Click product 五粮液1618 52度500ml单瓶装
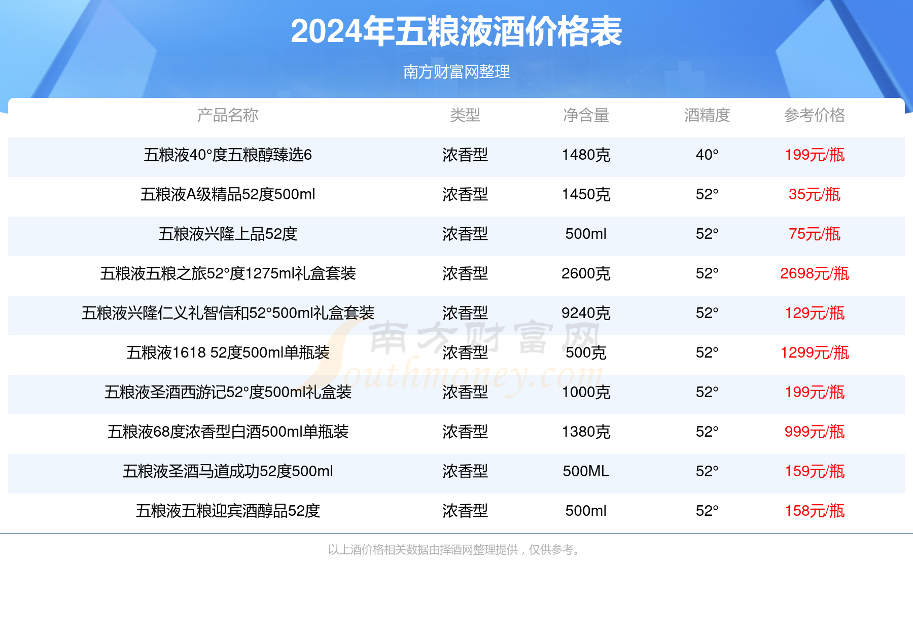Viewport: 913px width, 634px height. pyautogui.click(x=228, y=353)
